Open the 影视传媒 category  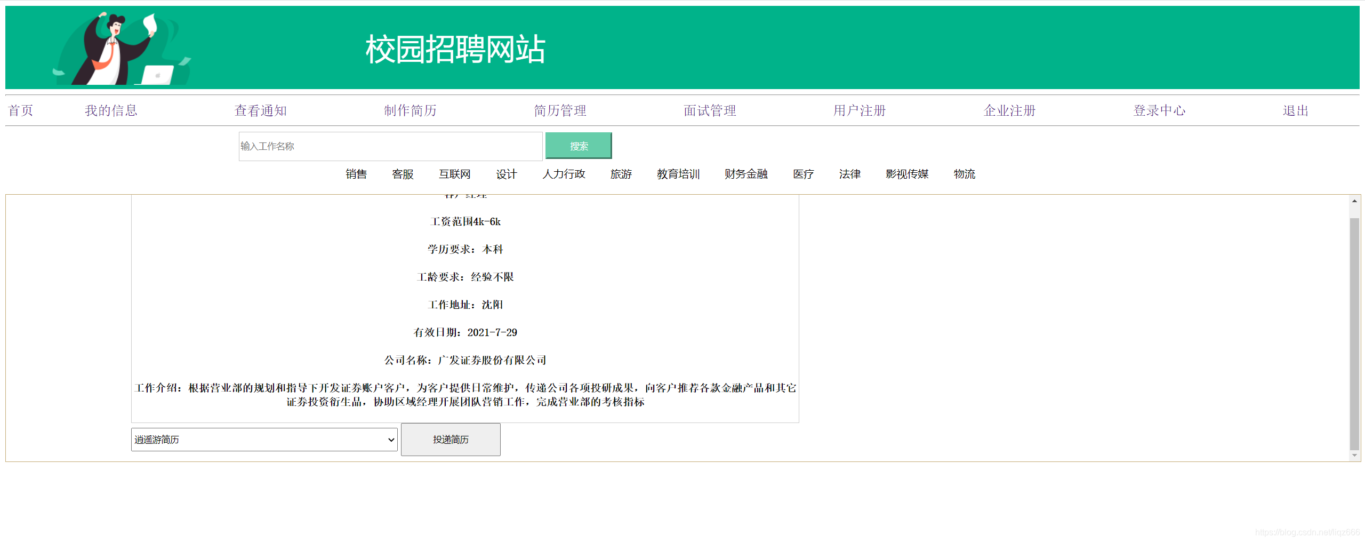907,174
